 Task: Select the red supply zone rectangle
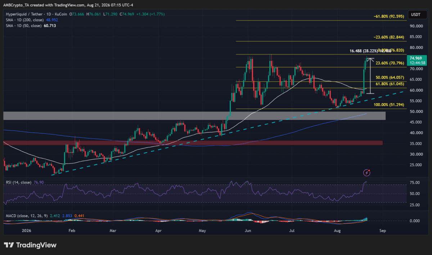click(x=193, y=143)
